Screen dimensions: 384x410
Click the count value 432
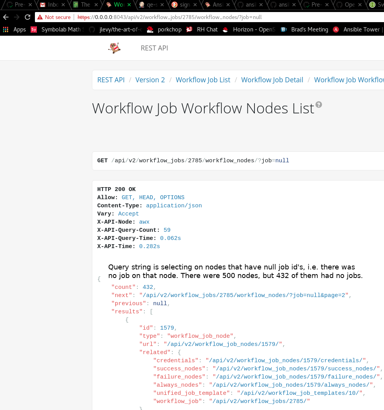click(x=148, y=287)
